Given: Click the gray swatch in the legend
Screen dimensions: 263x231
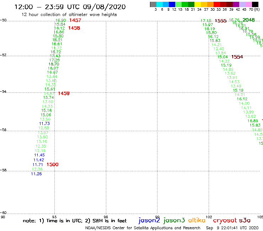Looking at the screenshot, I should (153, 4).
